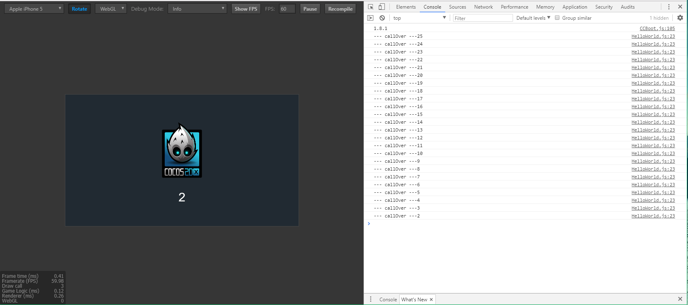Click the Game Logic (ms) stat row
Image resolution: width=688 pixels, height=305 pixels.
[x=33, y=291]
